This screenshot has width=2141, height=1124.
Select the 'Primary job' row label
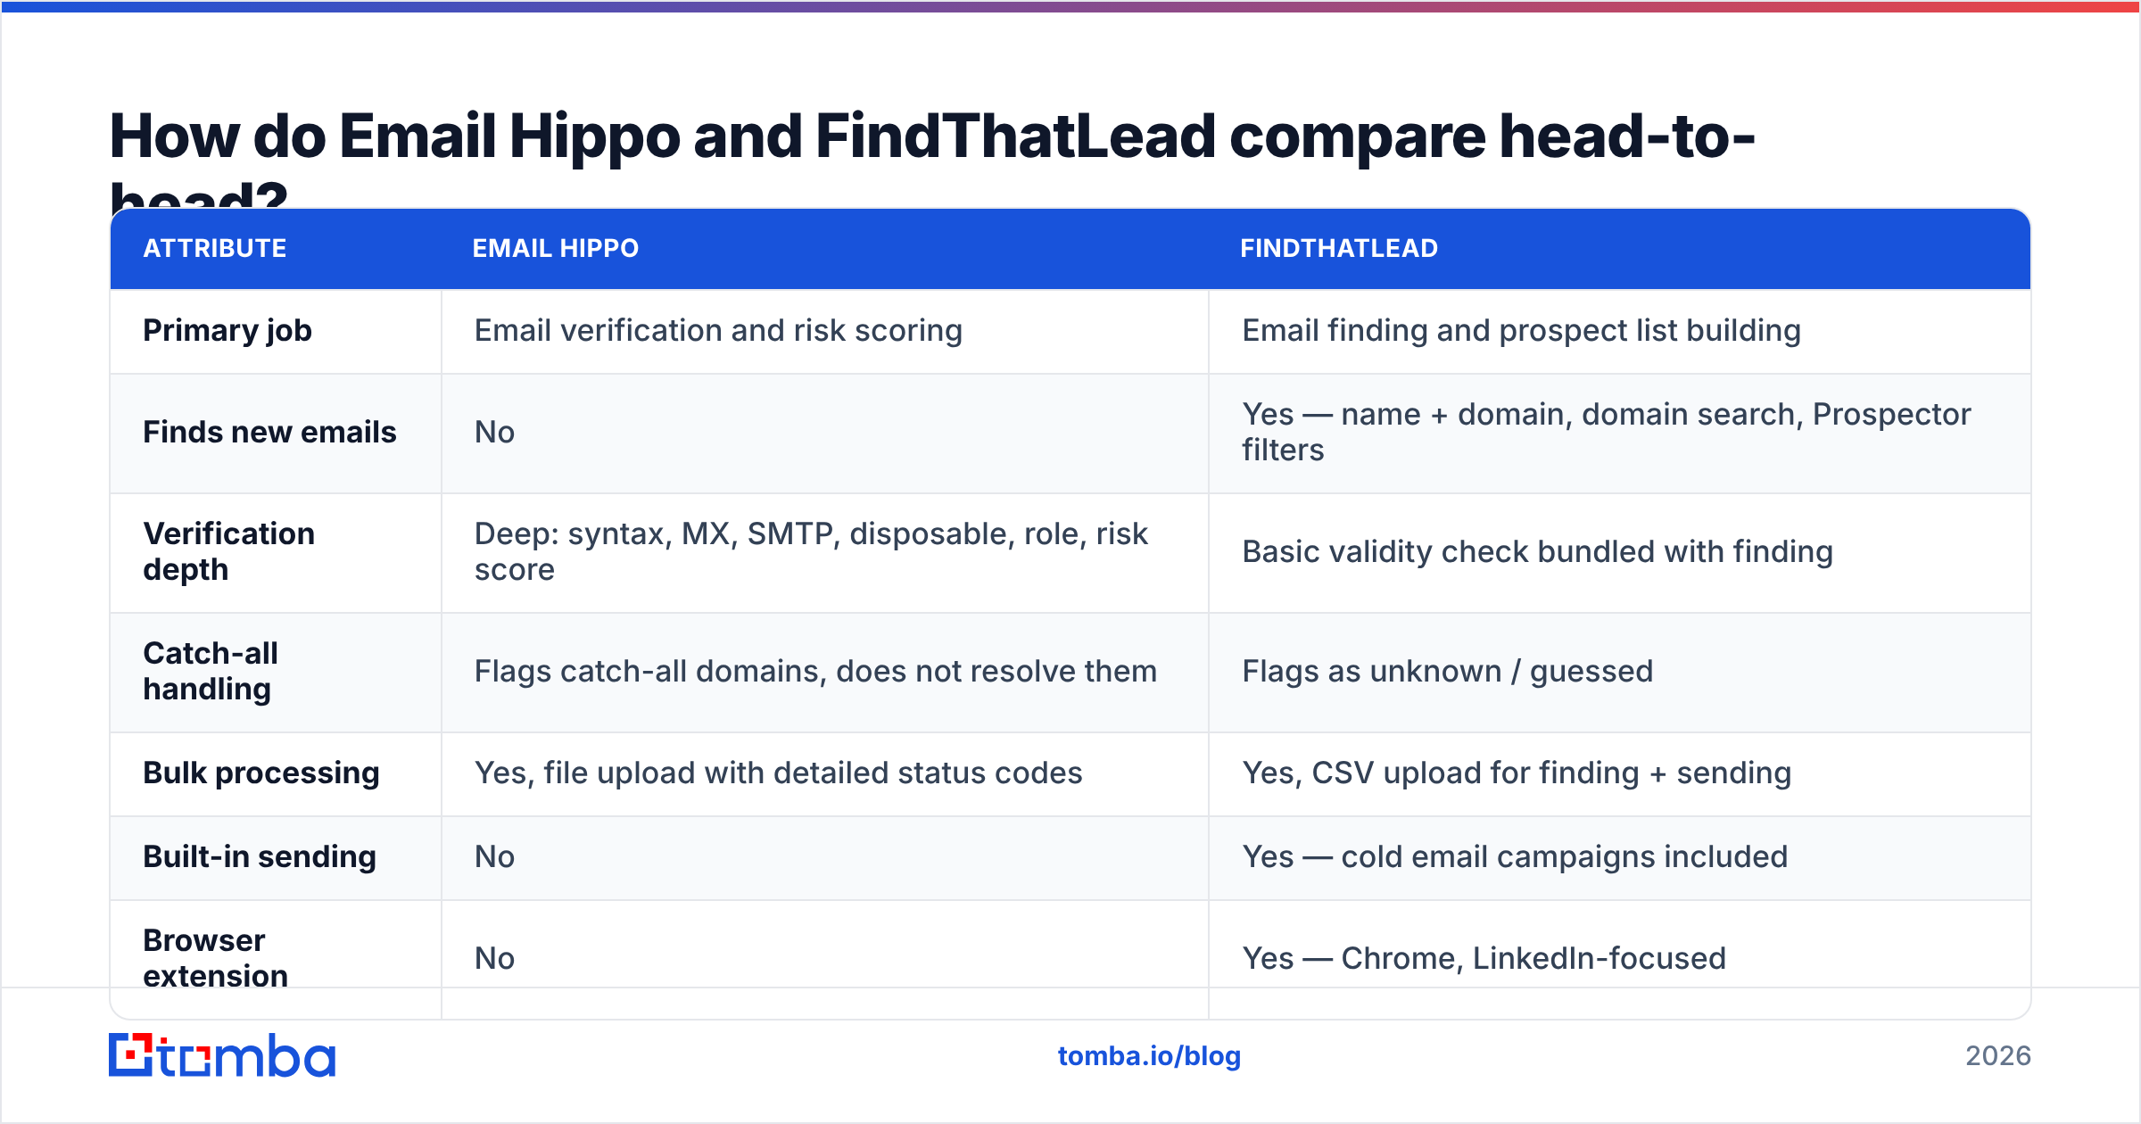[227, 331]
